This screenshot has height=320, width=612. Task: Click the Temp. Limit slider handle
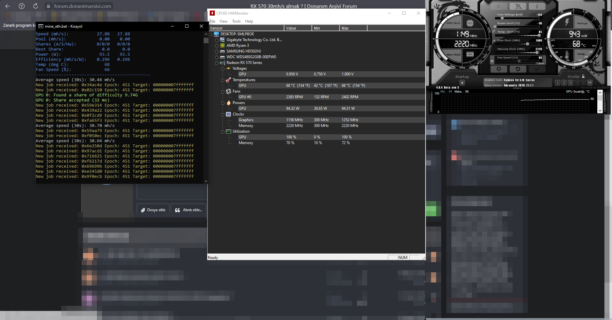(x=539, y=35)
